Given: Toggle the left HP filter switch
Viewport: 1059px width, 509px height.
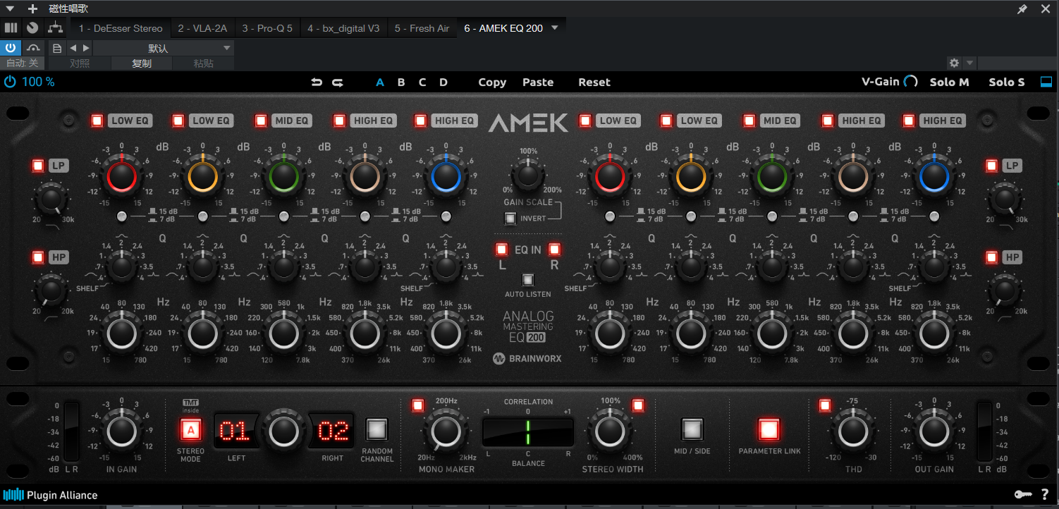Looking at the screenshot, I should coord(38,257).
